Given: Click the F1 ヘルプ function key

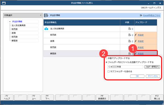Looking at the screenshot, I should 7,97.
